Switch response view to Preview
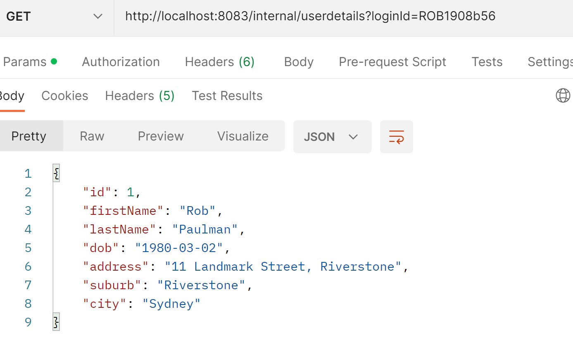 click(161, 136)
